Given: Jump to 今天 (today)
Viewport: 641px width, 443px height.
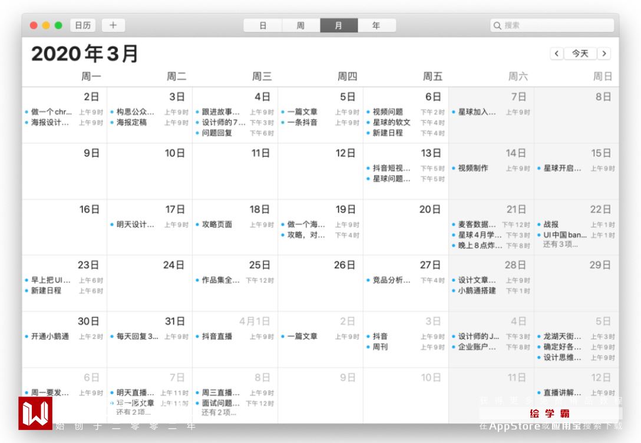Looking at the screenshot, I should tap(580, 54).
